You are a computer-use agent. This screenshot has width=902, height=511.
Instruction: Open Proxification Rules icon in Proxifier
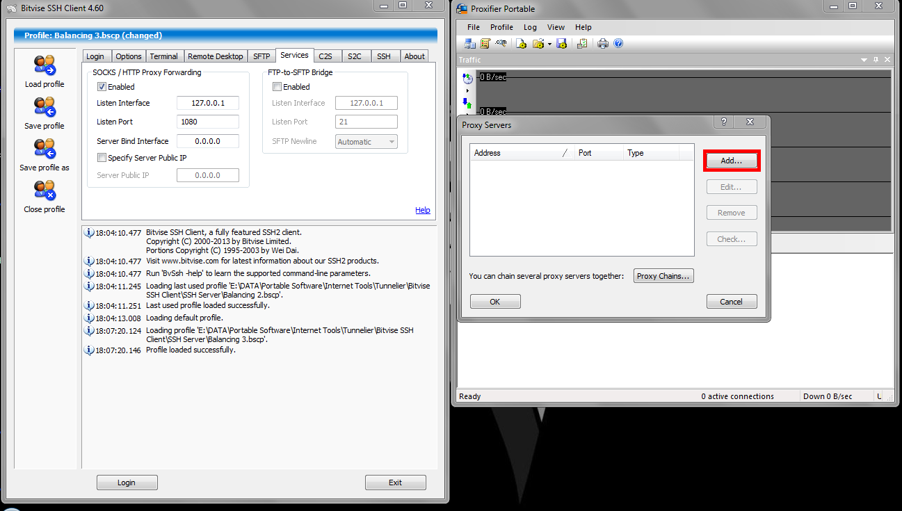click(x=485, y=43)
